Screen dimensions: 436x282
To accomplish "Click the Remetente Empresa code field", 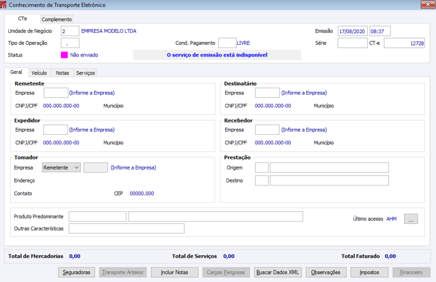I will point(55,93).
